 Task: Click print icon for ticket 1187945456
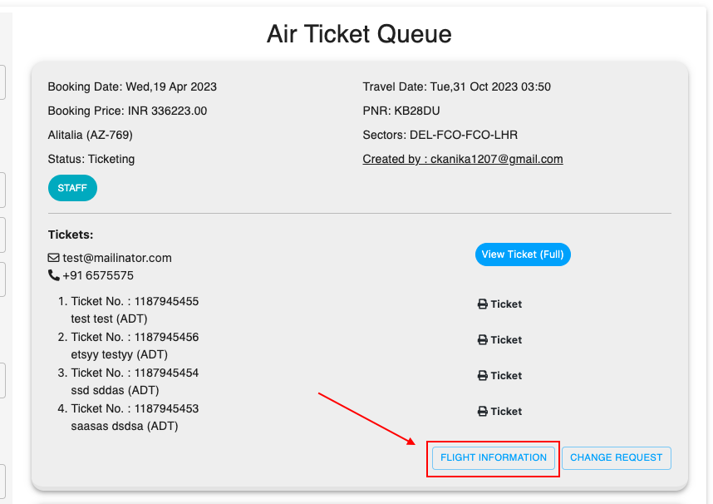tap(482, 340)
